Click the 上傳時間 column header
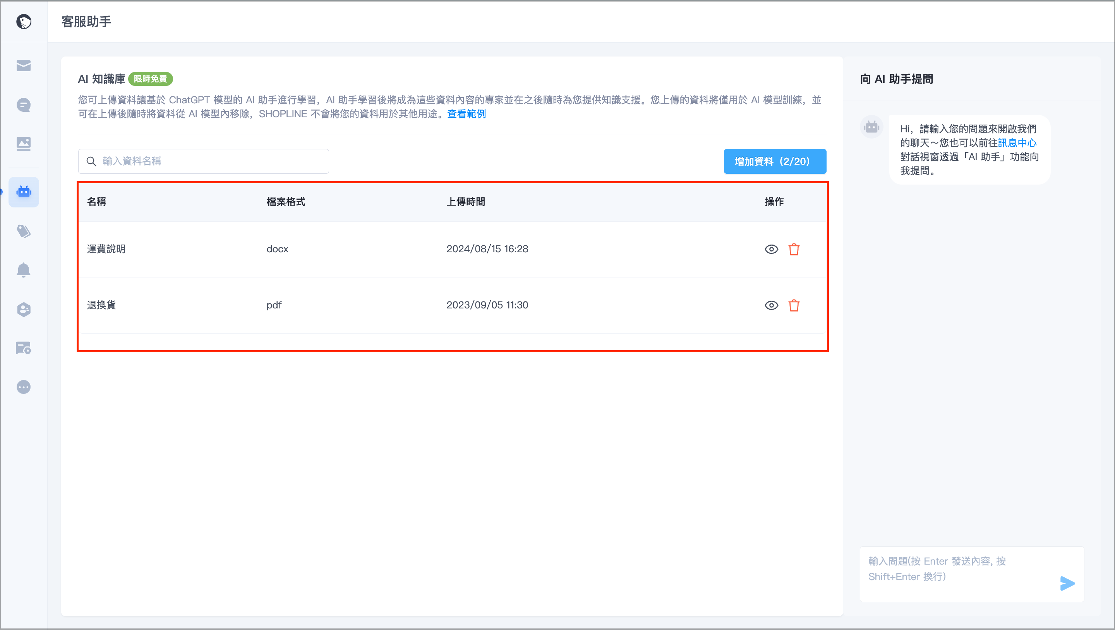 pos(466,202)
